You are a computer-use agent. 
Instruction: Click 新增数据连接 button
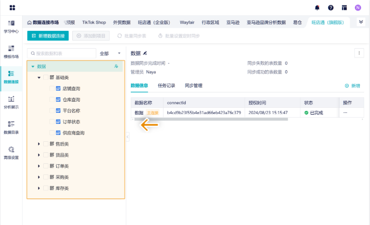(48, 36)
